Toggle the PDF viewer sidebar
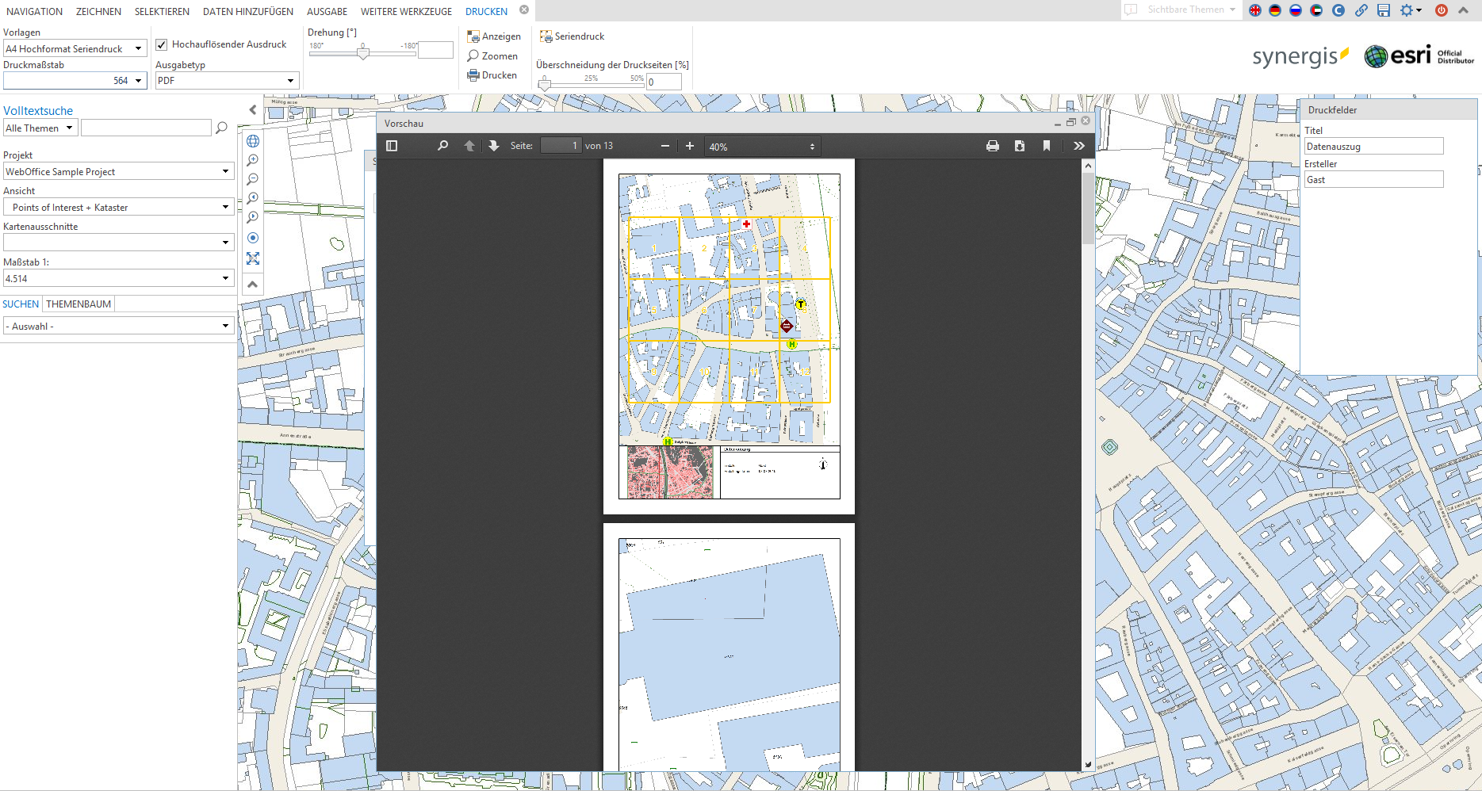 392,146
